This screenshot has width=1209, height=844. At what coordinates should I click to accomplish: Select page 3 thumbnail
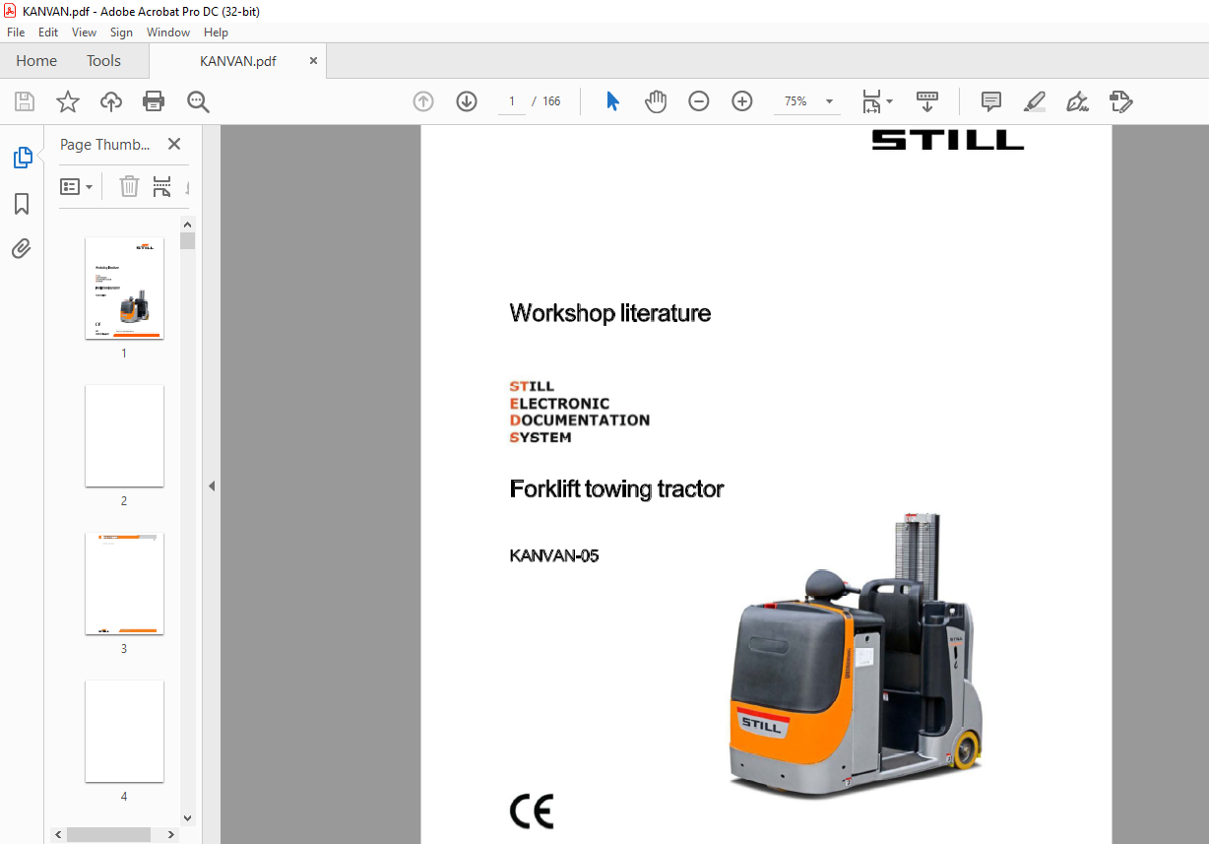[124, 584]
